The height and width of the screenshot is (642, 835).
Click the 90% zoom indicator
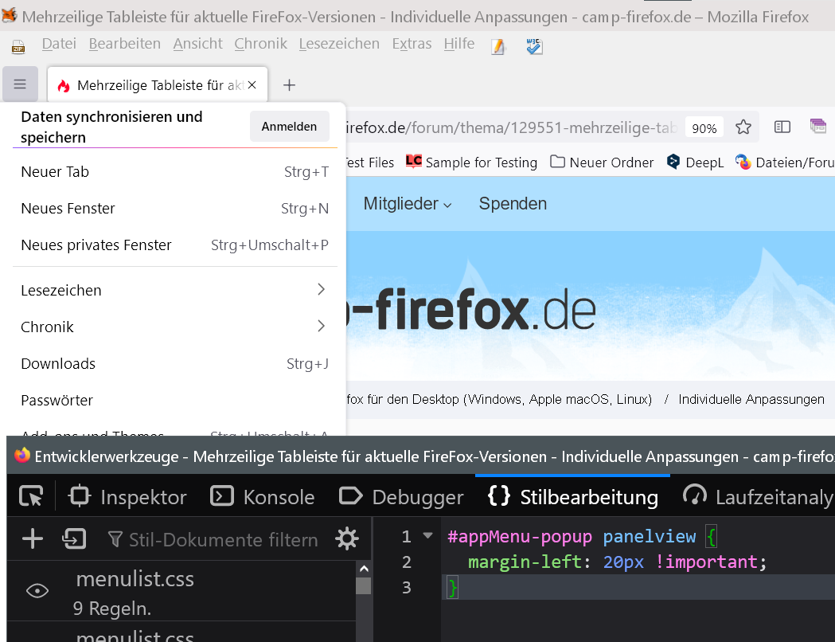(x=704, y=128)
